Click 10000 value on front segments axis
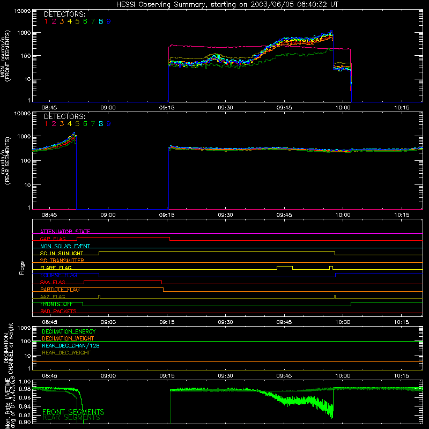 23,11
